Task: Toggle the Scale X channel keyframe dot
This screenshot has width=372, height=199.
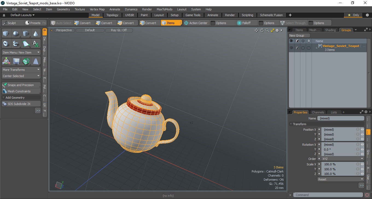Action: click(319, 164)
